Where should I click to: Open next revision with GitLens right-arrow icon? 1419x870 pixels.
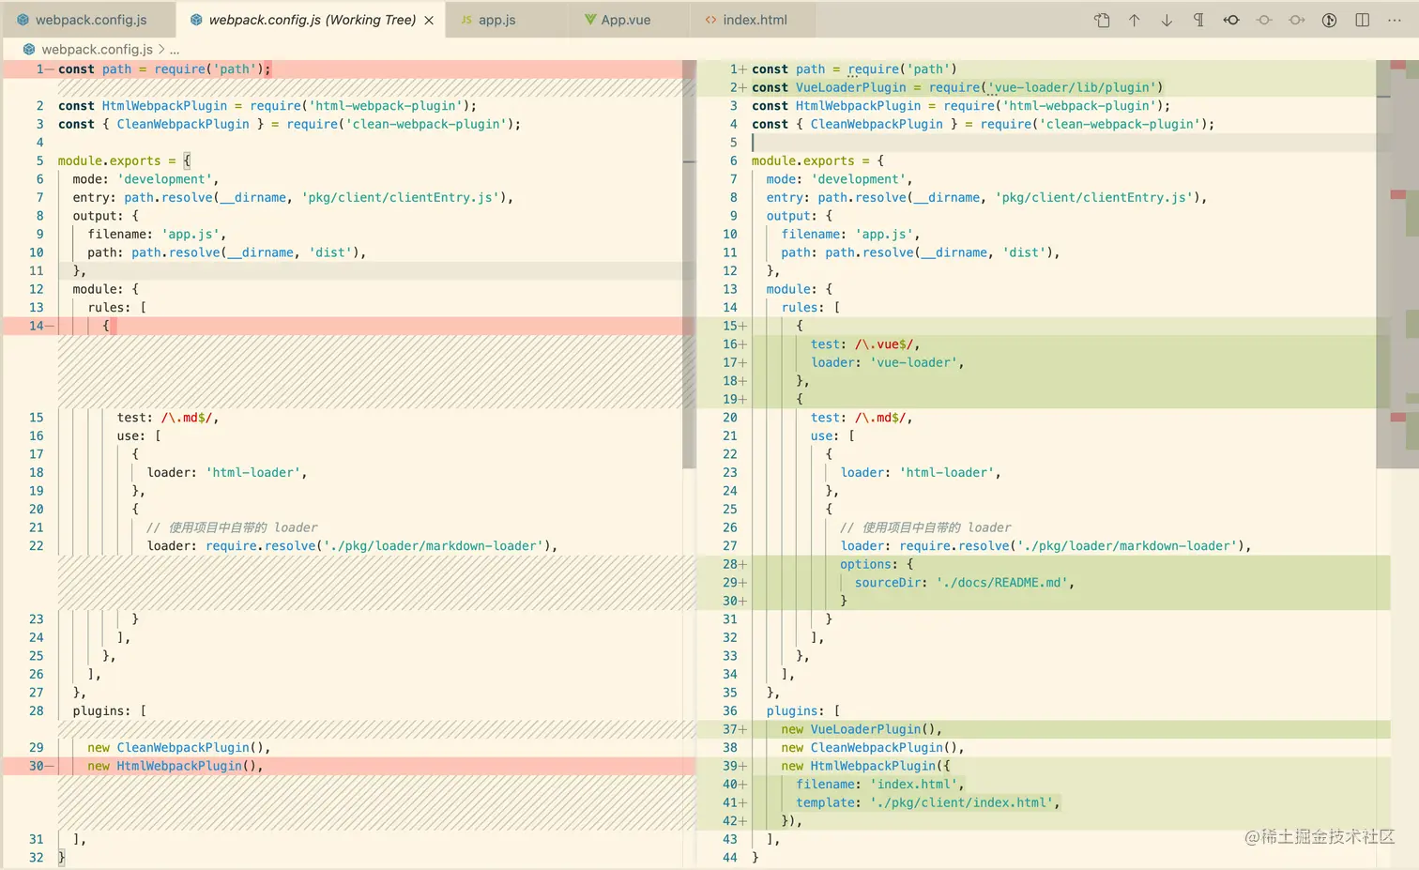[x=1297, y=20]
